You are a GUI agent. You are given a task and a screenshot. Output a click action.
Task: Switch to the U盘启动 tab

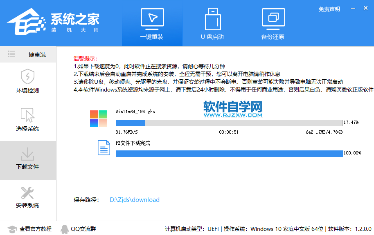coord(212,23)
